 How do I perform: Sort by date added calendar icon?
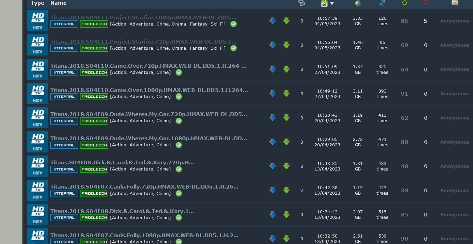pyautogui.click(x=324, y=3)
